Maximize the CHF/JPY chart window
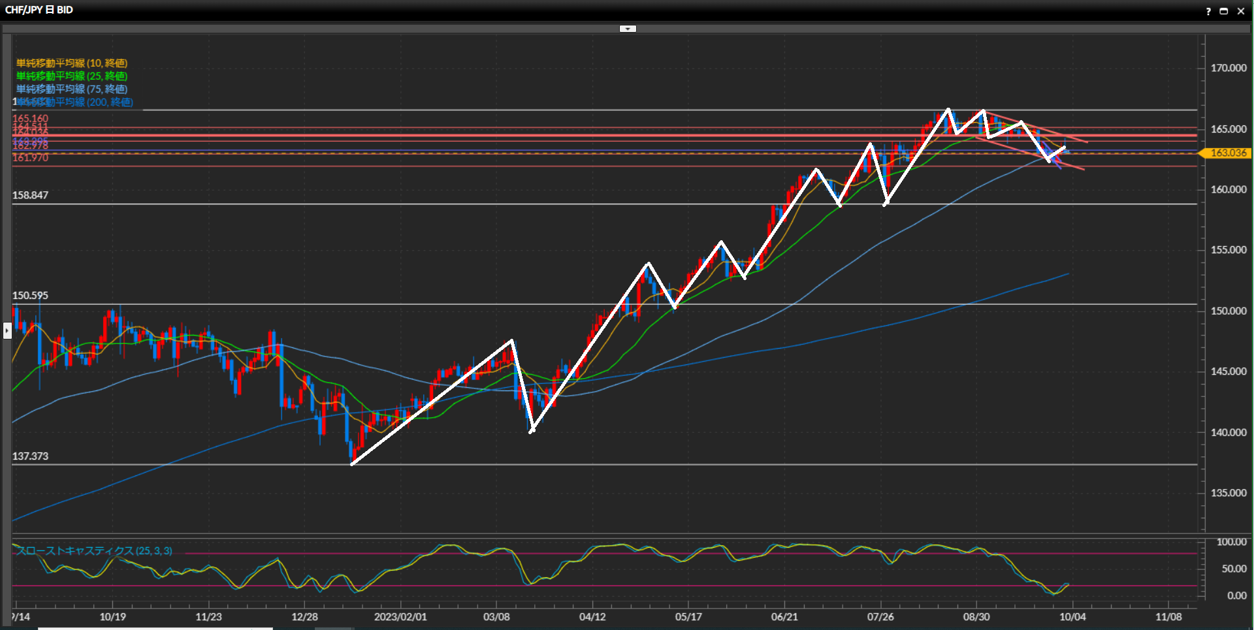Viewport: 1254px width, 630px height. [x=1224, y=11]
